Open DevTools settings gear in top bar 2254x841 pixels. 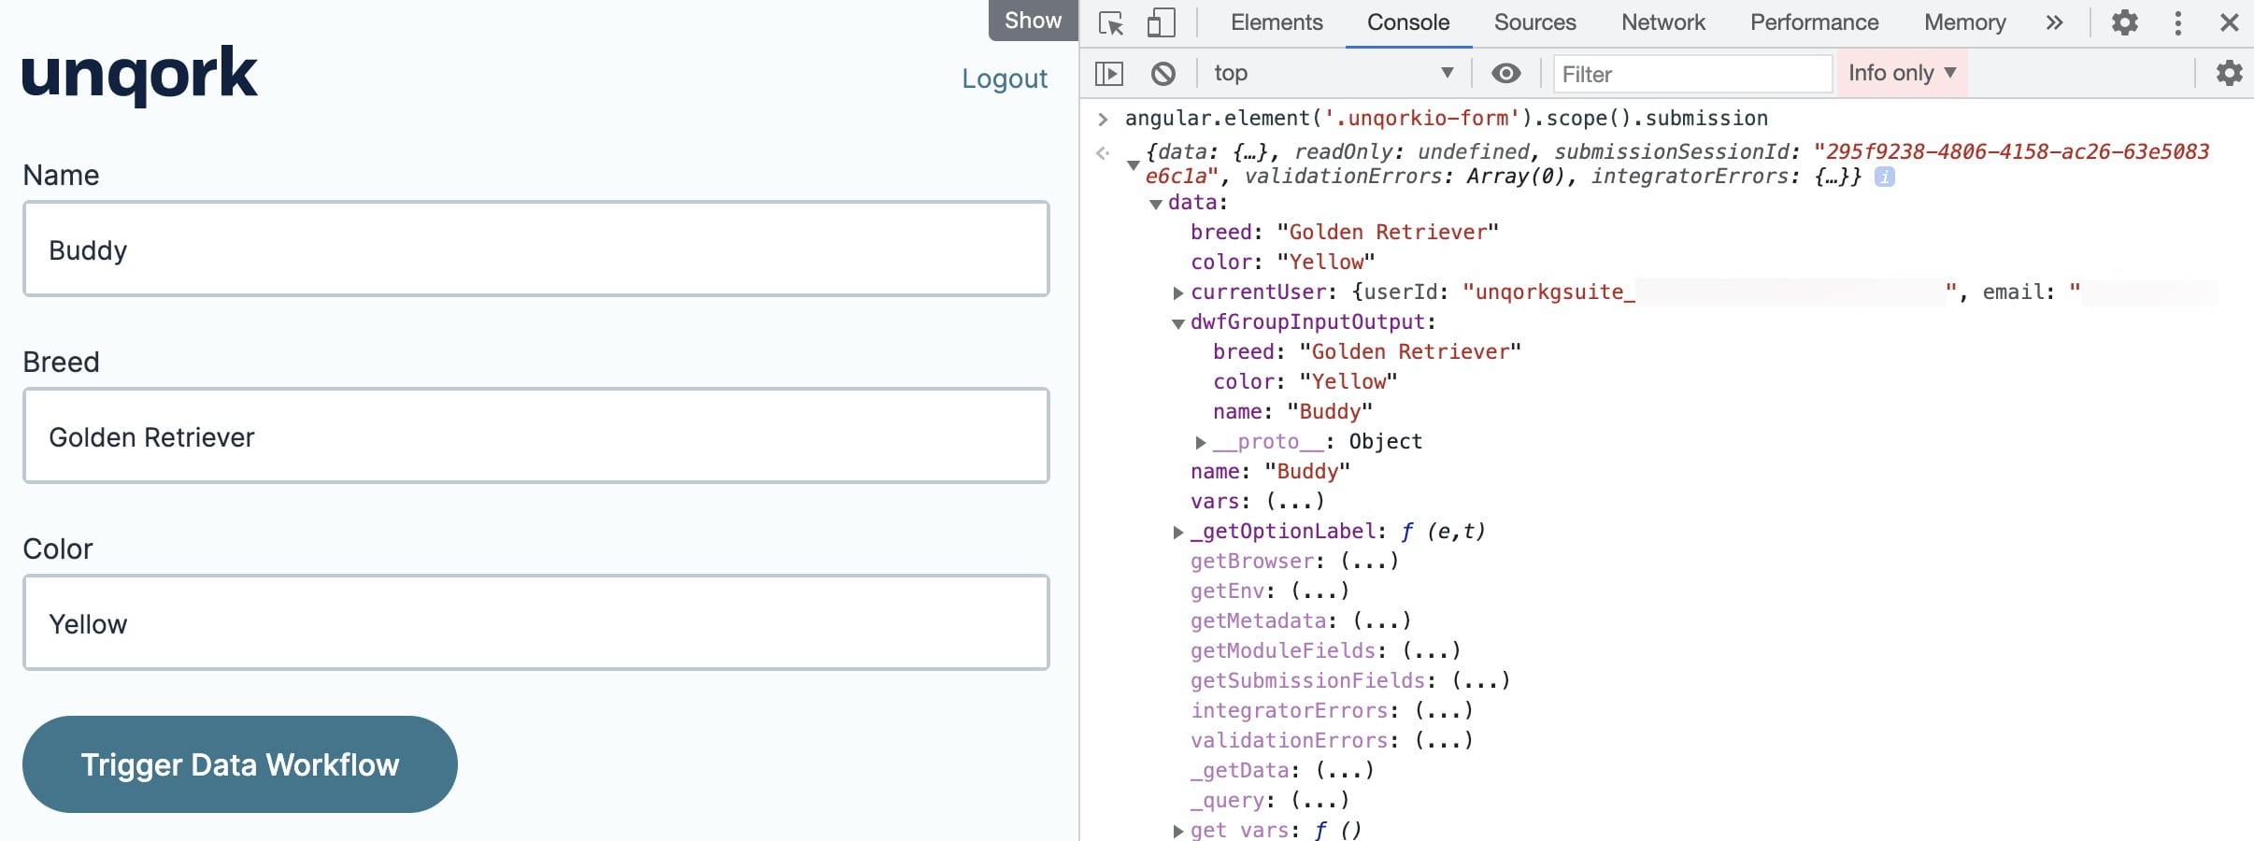(2124, 22)
